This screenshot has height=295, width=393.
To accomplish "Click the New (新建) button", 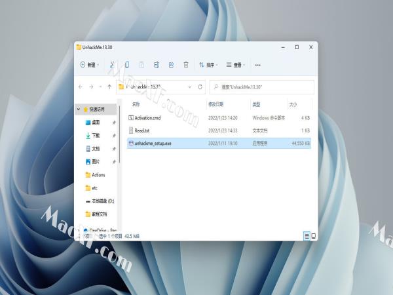I will coord(90,65).
